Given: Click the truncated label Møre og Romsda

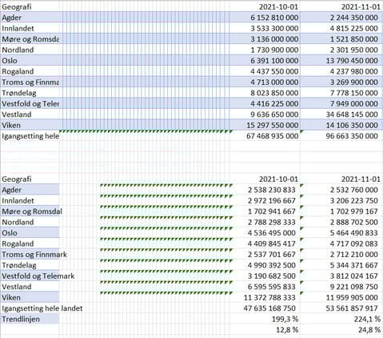Looking at the screenshot, I should pyautogui.click(x=30, y=39).
